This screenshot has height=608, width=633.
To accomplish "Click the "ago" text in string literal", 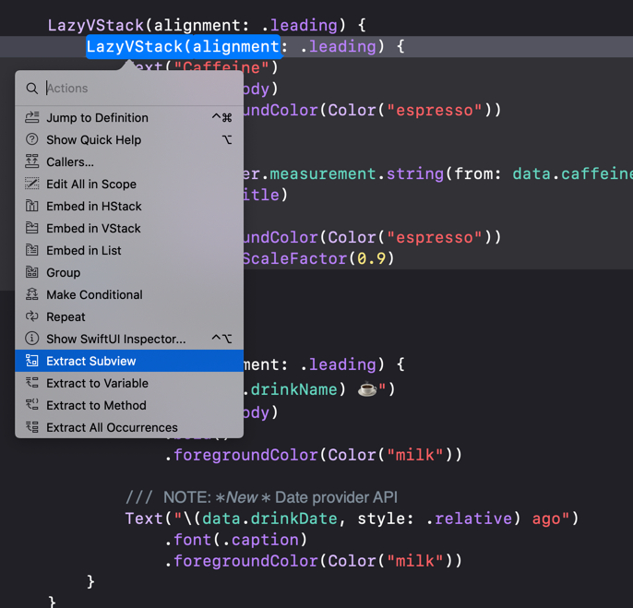I will 546,519.
